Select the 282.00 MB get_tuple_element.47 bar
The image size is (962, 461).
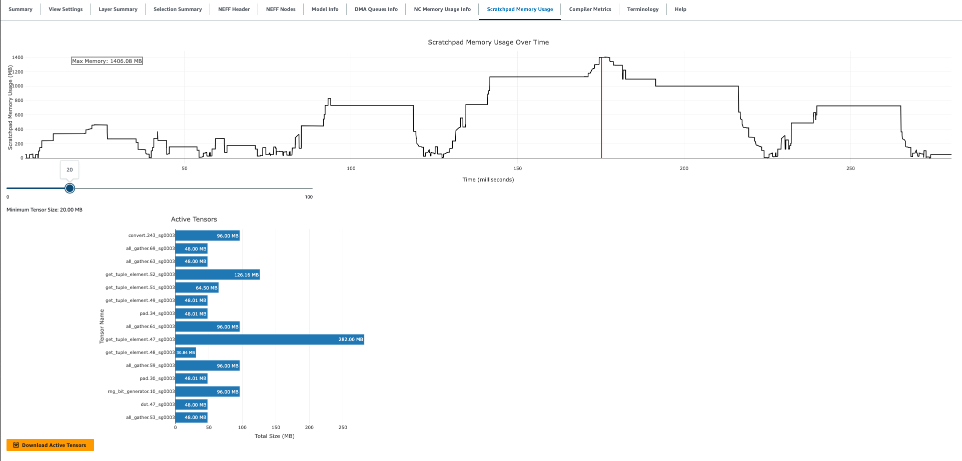coord(269,339)
